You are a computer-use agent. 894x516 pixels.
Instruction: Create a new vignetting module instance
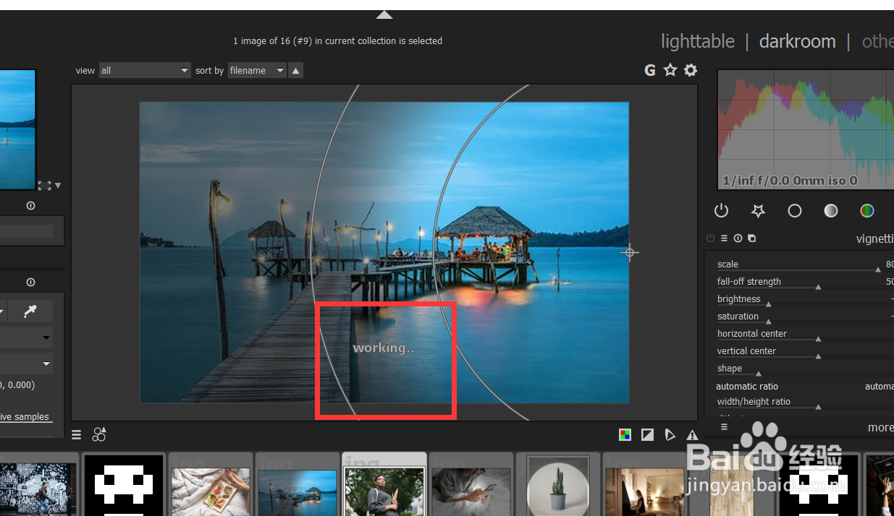coord(751,238)
